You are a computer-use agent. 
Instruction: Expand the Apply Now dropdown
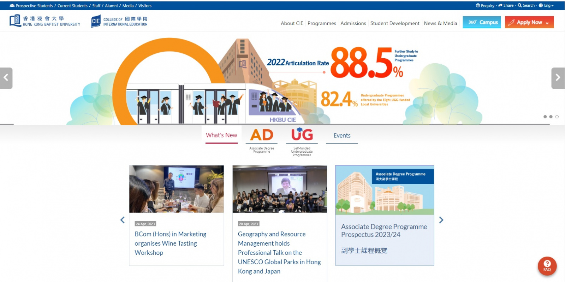[529, 22]
